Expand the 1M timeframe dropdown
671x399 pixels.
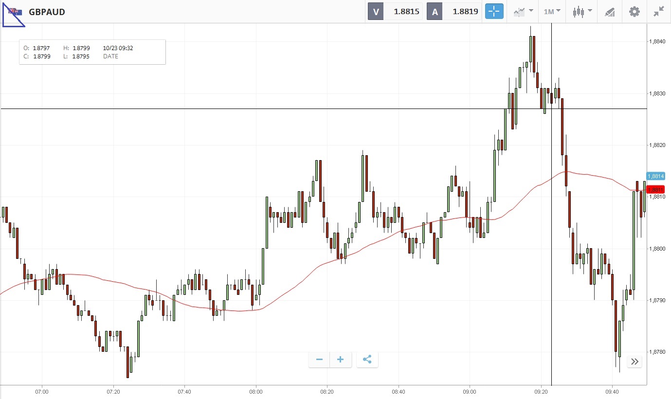pyautogui.click(x=552, y=11)
